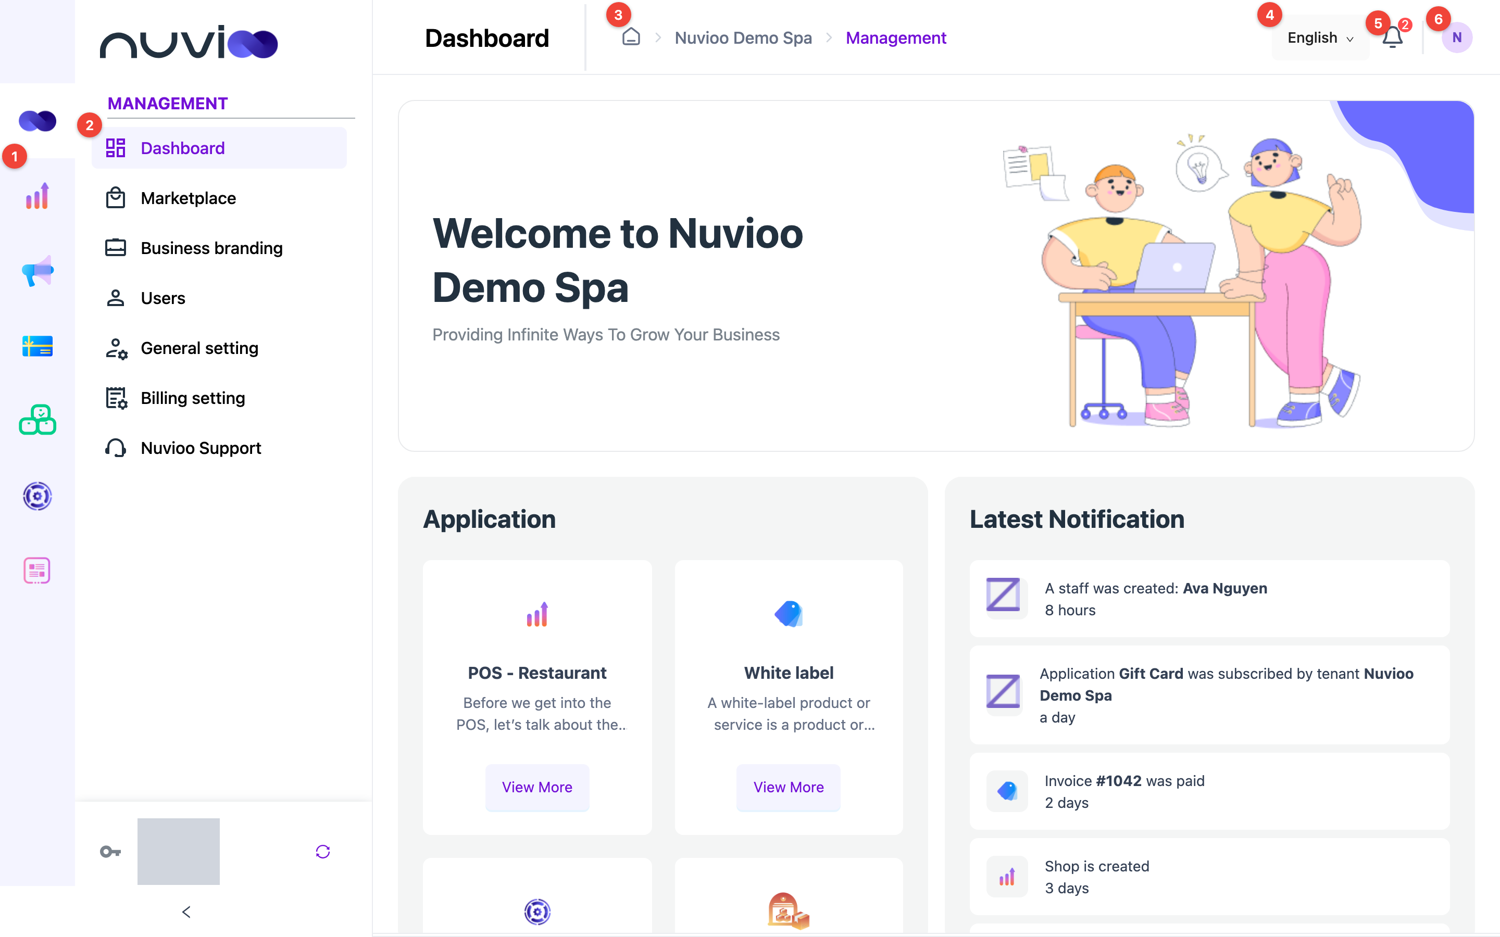The width and height of the screenshot is (1500, 937).
Task: Open Nuvioo Support menu item
Action: [x=219, y=448]
